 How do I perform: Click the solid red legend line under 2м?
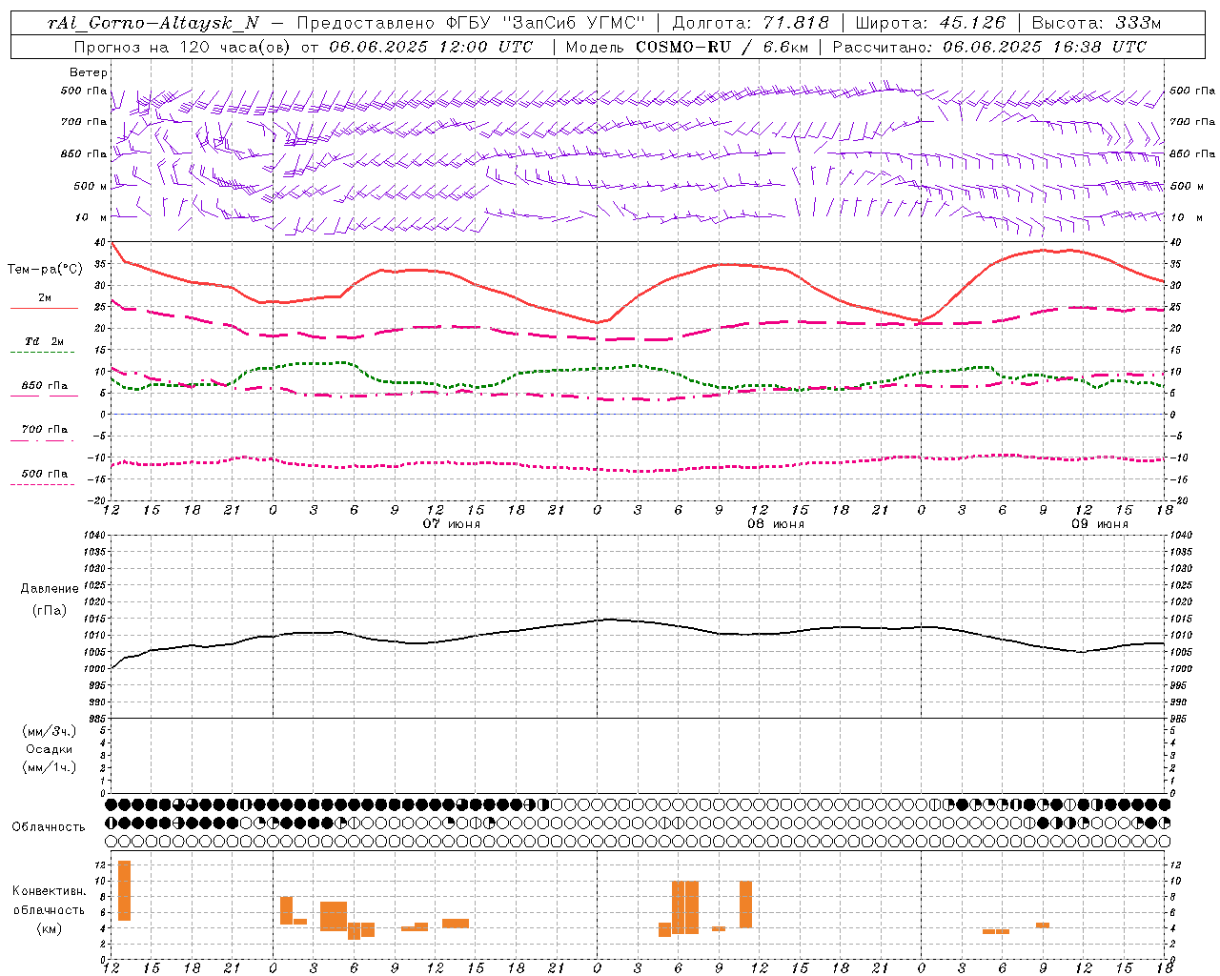(44, 309)
